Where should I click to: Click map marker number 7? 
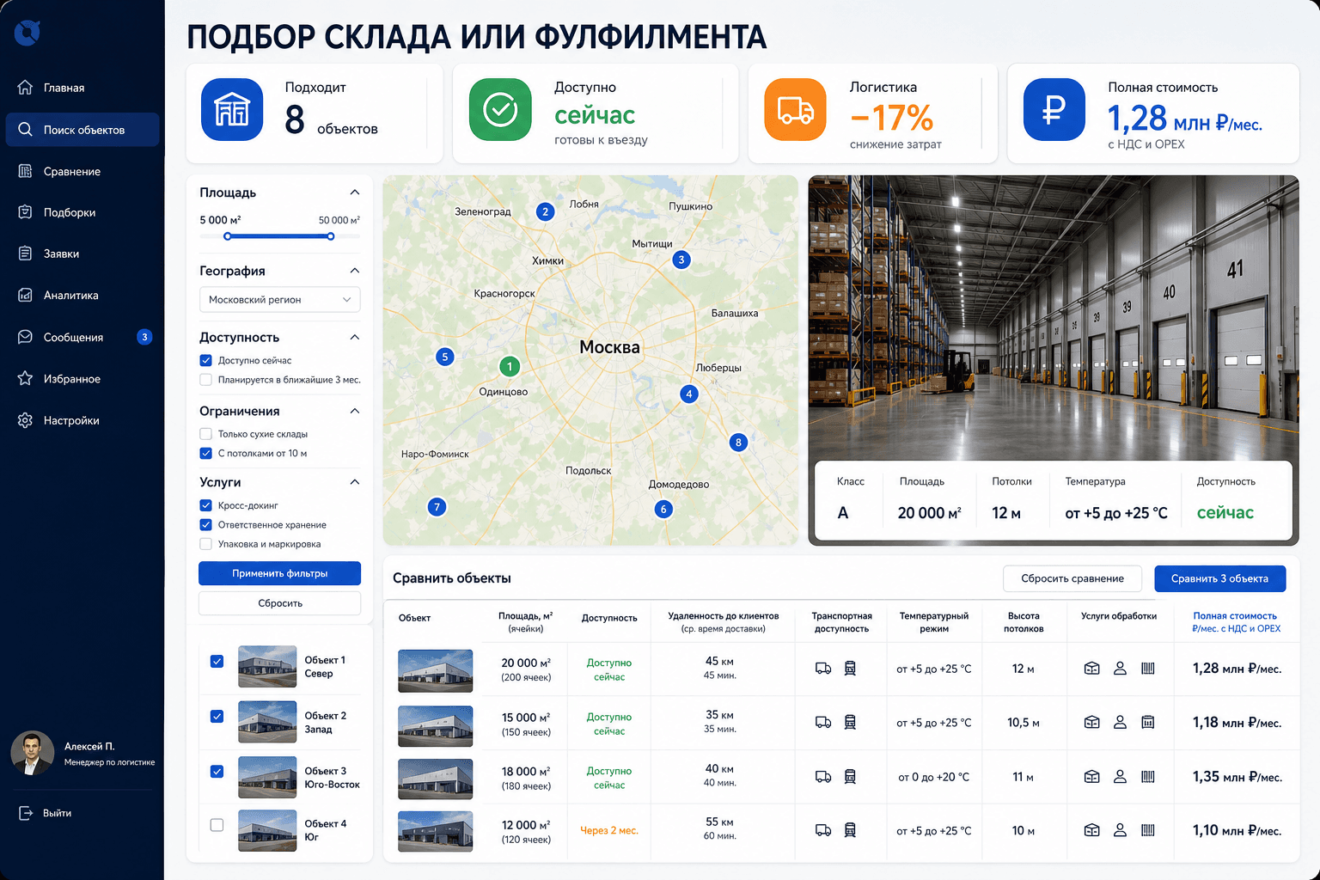click(437, 507)
